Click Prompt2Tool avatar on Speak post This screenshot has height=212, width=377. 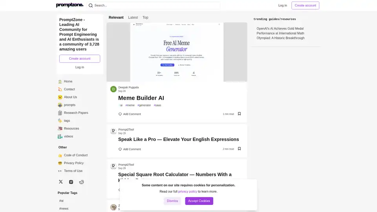click(x=113, y=131)
